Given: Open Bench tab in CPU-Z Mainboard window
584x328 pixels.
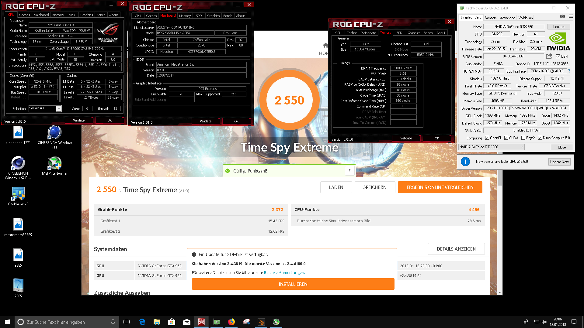Looking at the screenshot, I should pos(228,15).
